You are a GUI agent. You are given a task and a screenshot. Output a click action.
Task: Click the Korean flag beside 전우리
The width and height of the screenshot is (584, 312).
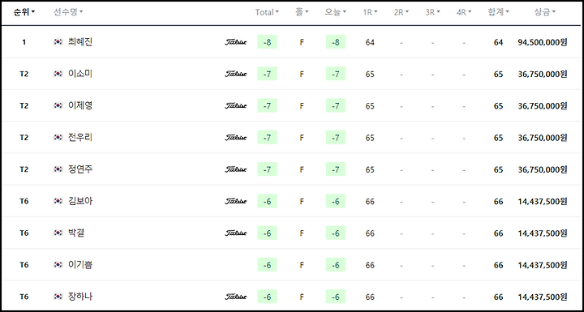pos(58,138)
